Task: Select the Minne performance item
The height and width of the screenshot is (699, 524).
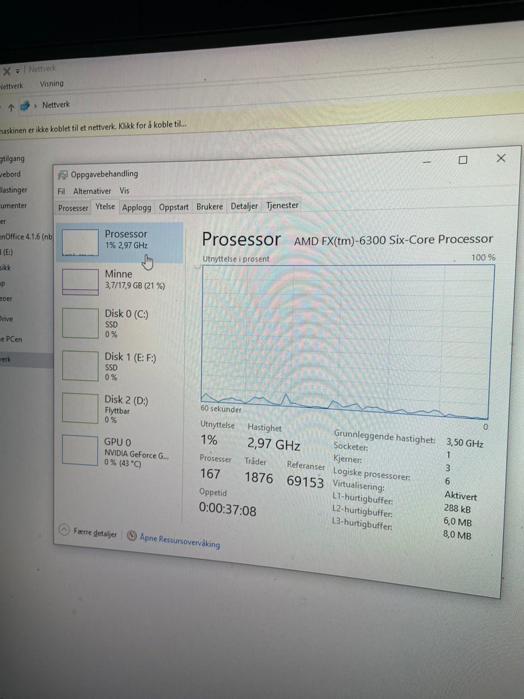Action: tap(120, 281)
